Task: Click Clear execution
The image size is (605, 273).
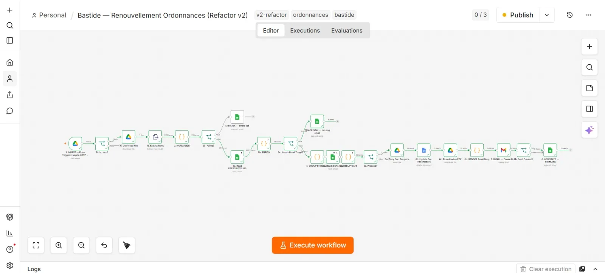Action: point(546,269)
